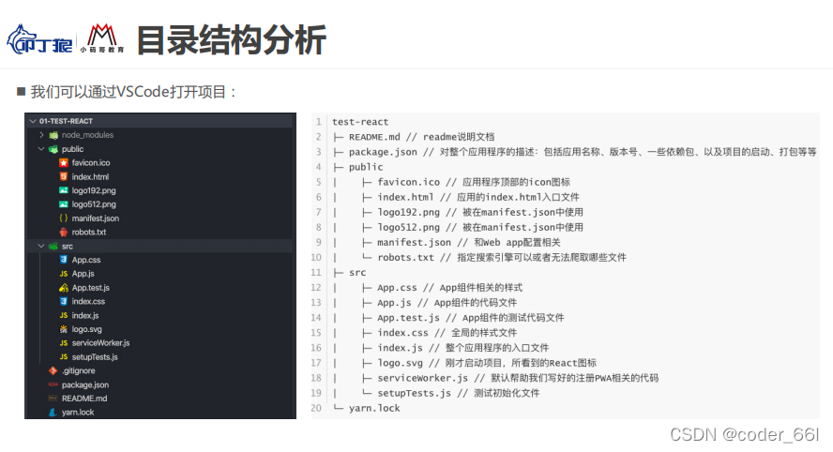Click the index.css CSS icon
This screenshot has height=452, width=833.
[64, 301]
